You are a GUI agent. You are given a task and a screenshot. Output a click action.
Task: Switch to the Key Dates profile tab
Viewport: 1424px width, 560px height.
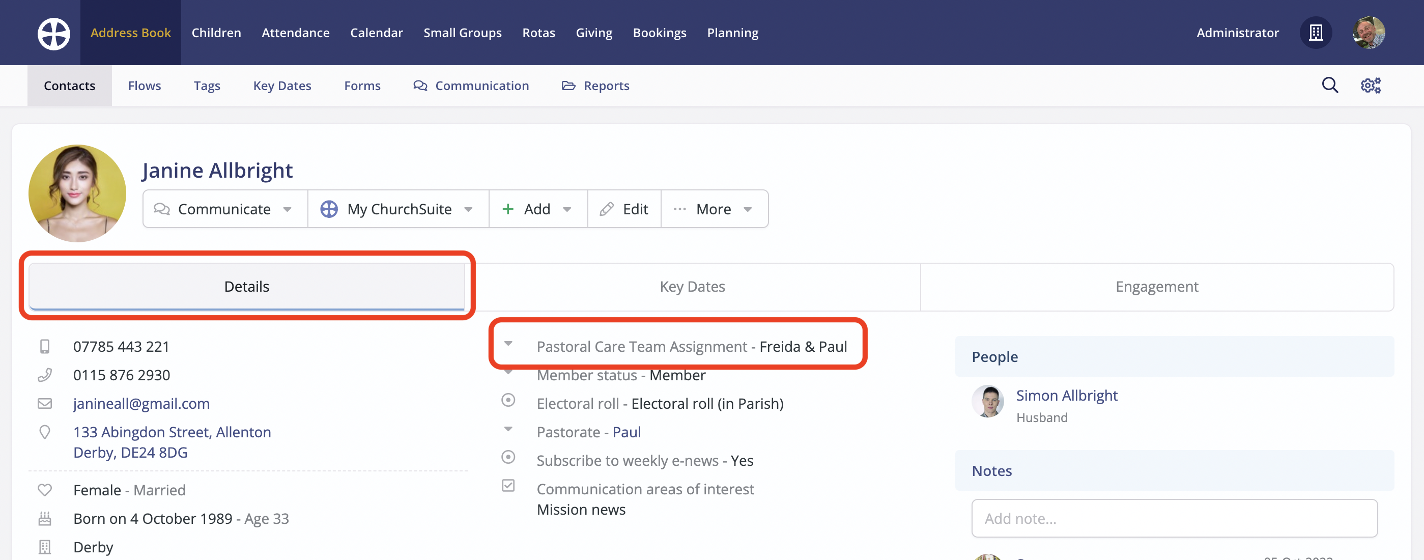coord(692,286)
